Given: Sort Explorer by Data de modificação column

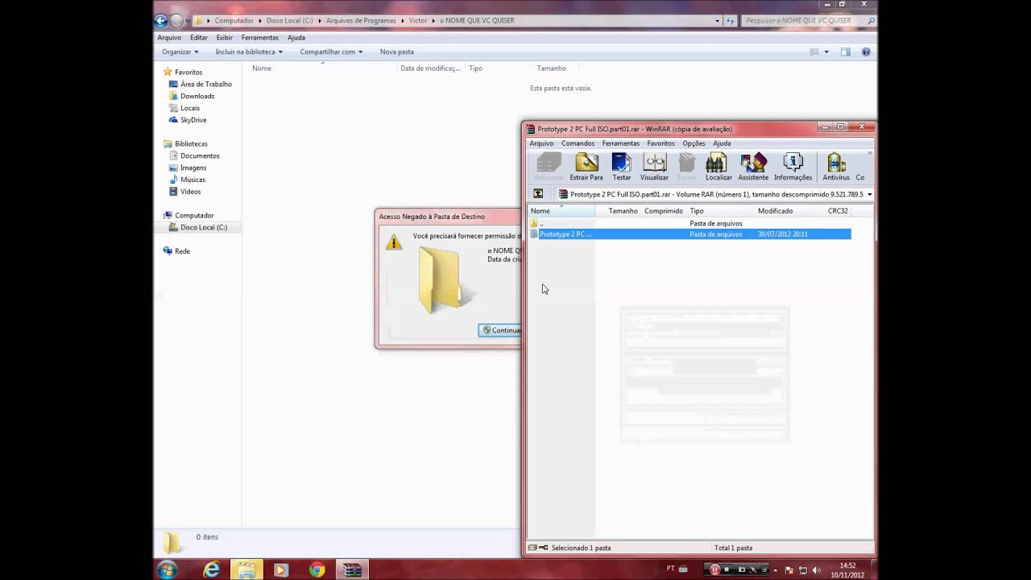Looking at the screenshot, I should pos(430,68).
